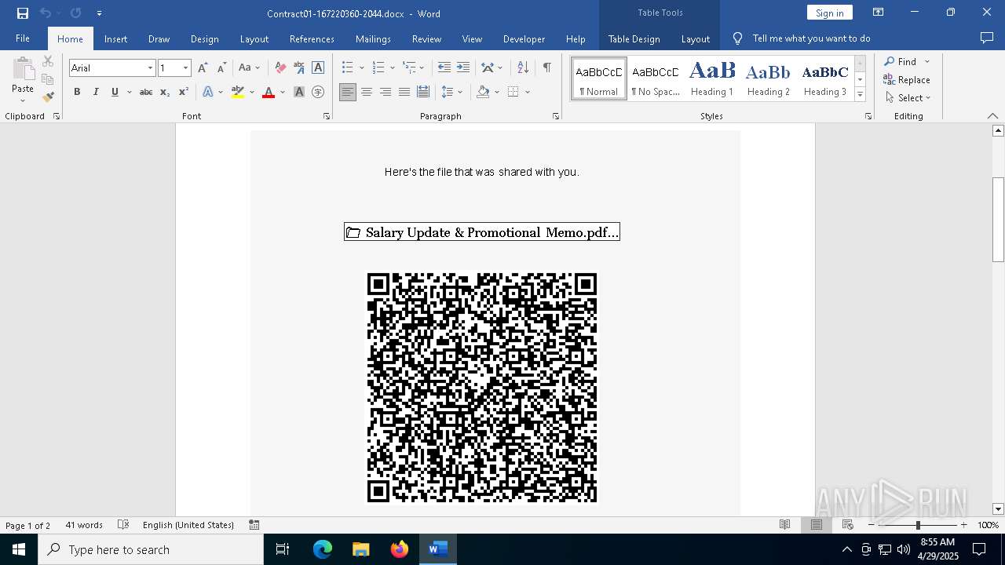
Task: Toggle Bold formatting
Action: 77,92
